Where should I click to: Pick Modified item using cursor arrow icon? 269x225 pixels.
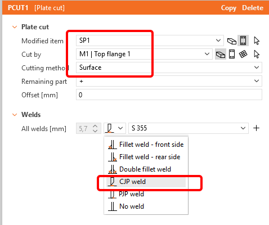coord(257,40)
